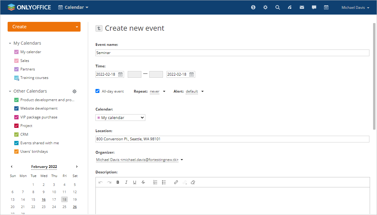The image size is (377, 215).
Task: Open the Feed icon in top bar
Action: click(x=289, y=7)
